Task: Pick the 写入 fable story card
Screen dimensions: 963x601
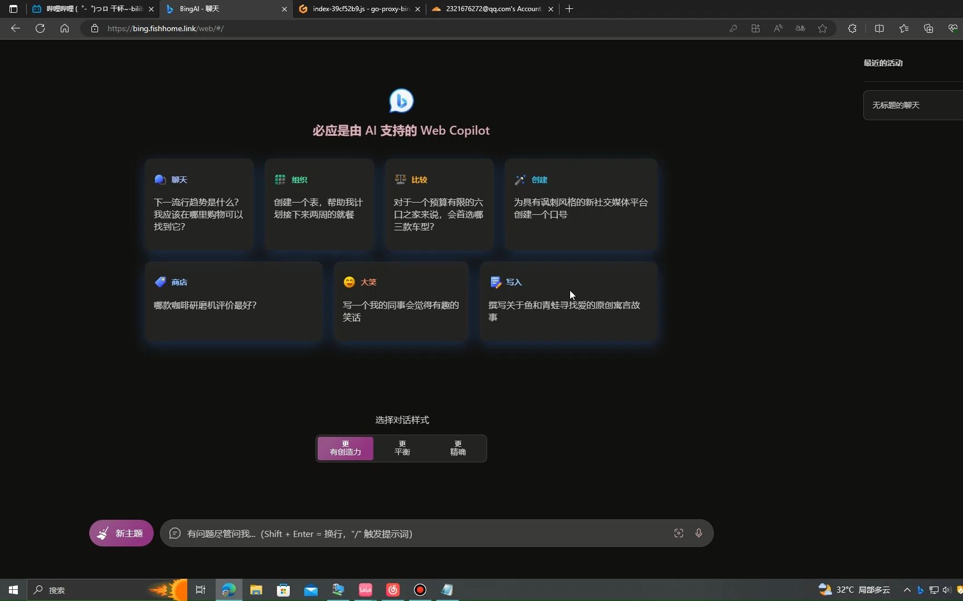Action: (x=568, y=301)
